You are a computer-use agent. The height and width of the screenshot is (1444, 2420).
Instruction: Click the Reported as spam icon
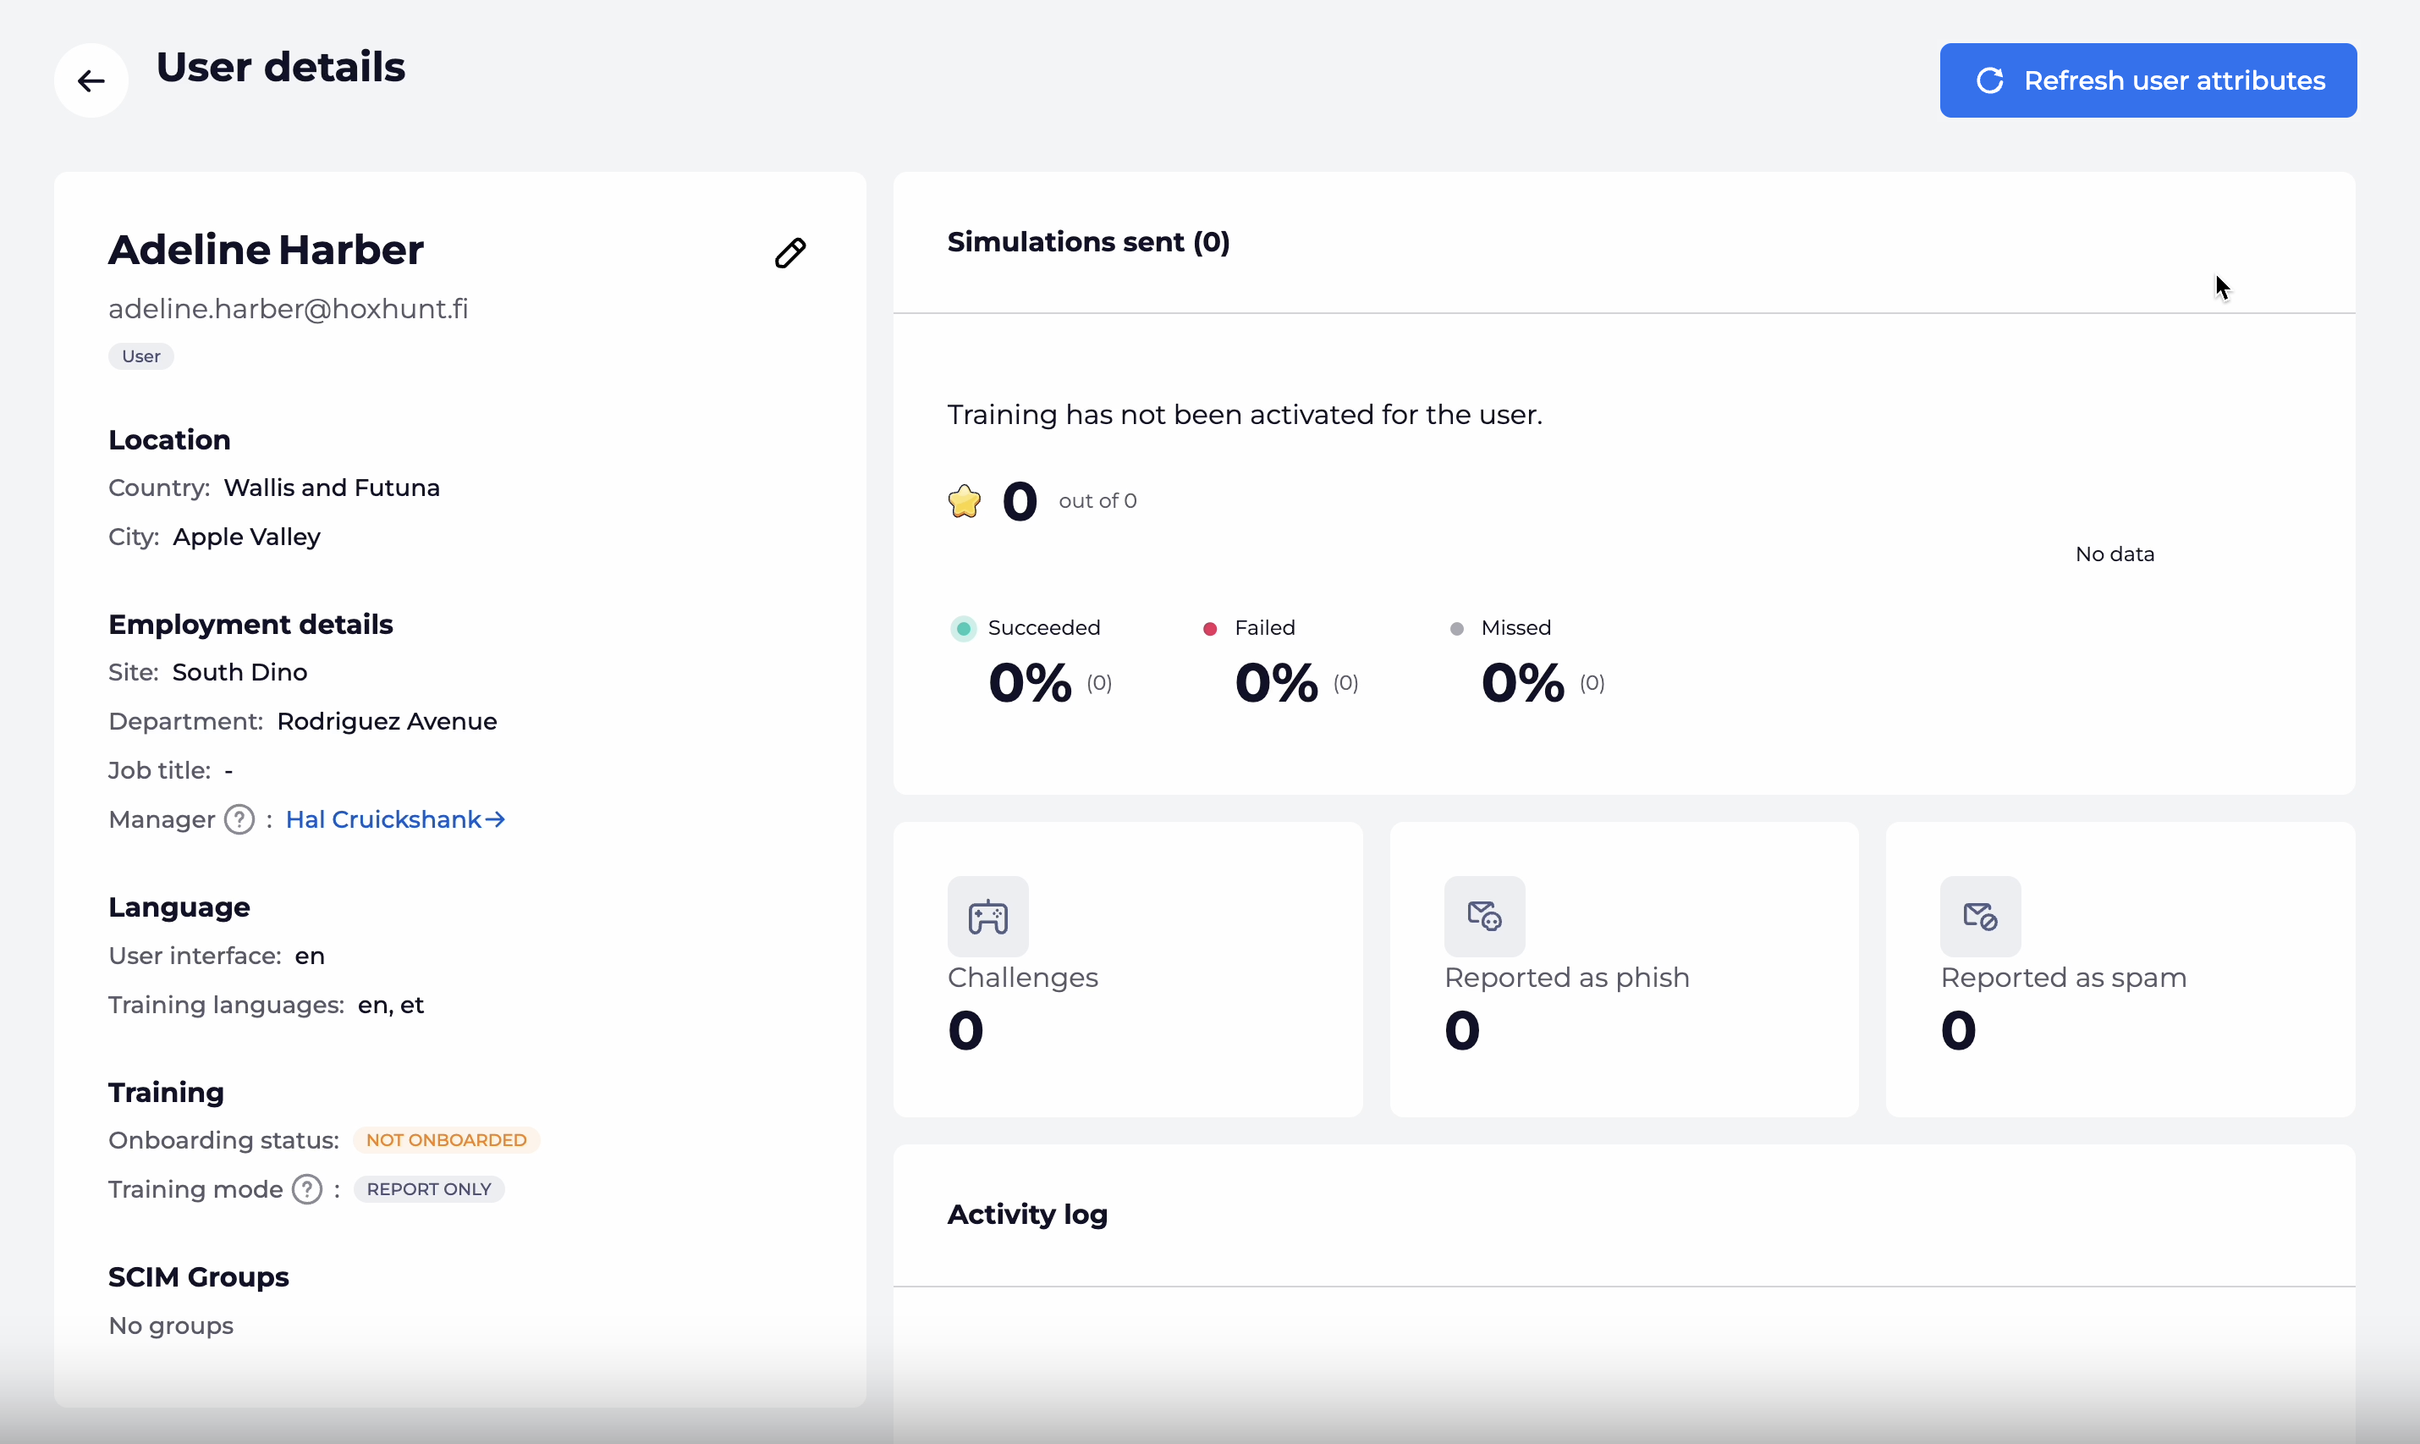pyautogui.click(x=1979, y=916)
